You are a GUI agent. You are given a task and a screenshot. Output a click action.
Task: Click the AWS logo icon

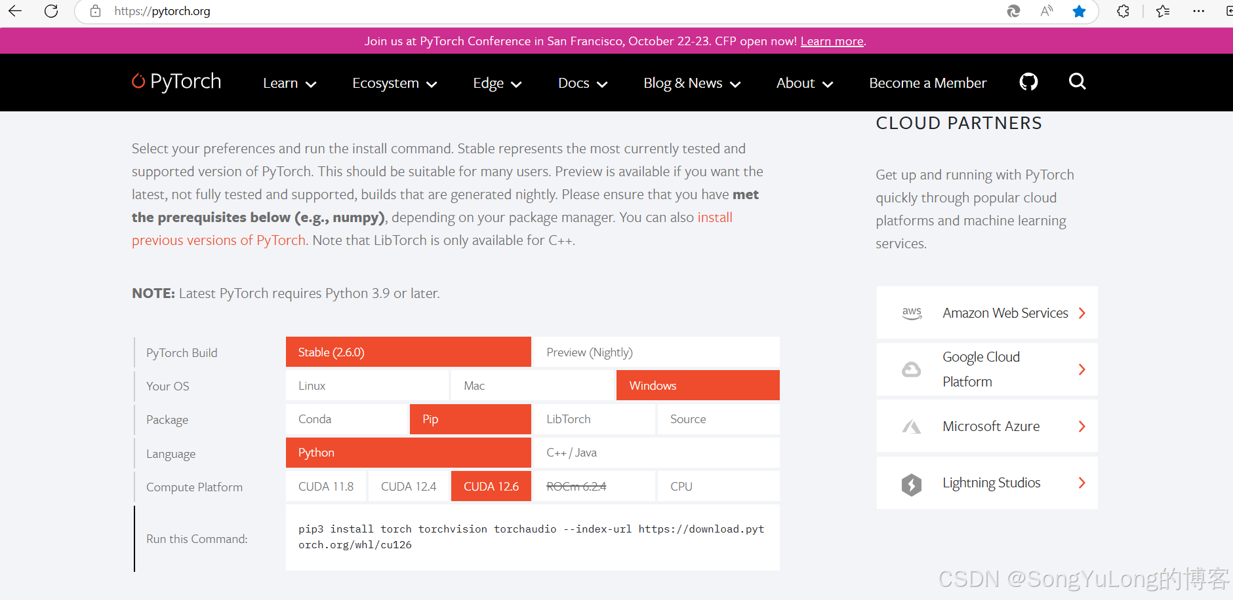(x=912, y=313)
